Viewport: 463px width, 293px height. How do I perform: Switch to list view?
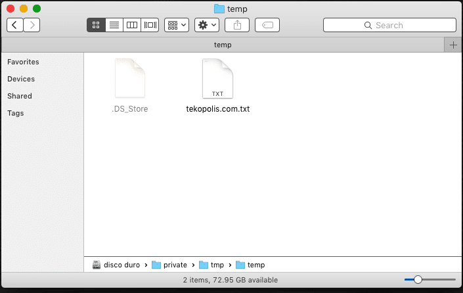pyautogui.click(x=114, y=25)
